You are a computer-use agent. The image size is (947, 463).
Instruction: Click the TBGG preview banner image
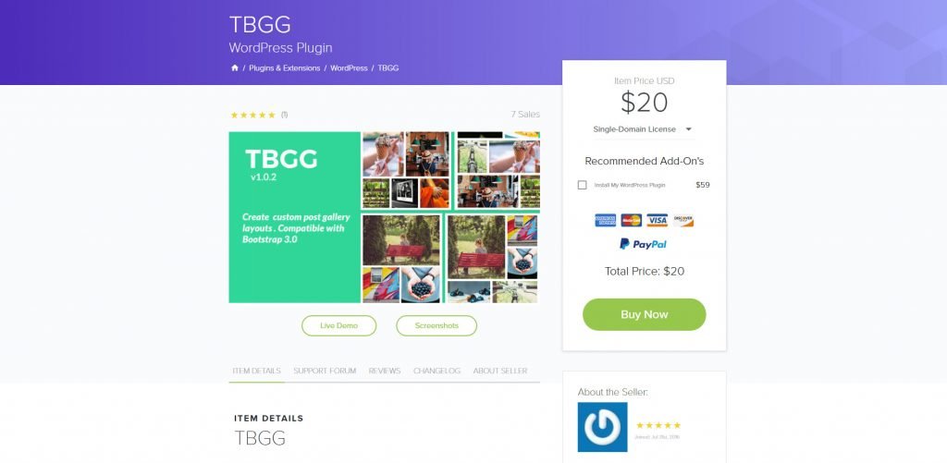pos(384,217)
